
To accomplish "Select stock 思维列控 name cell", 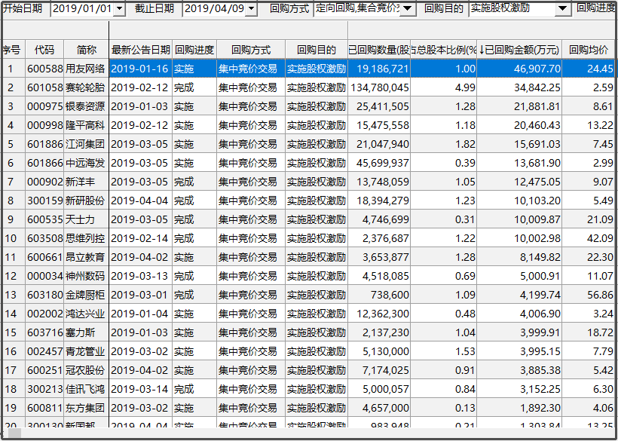I will [87, 238].
